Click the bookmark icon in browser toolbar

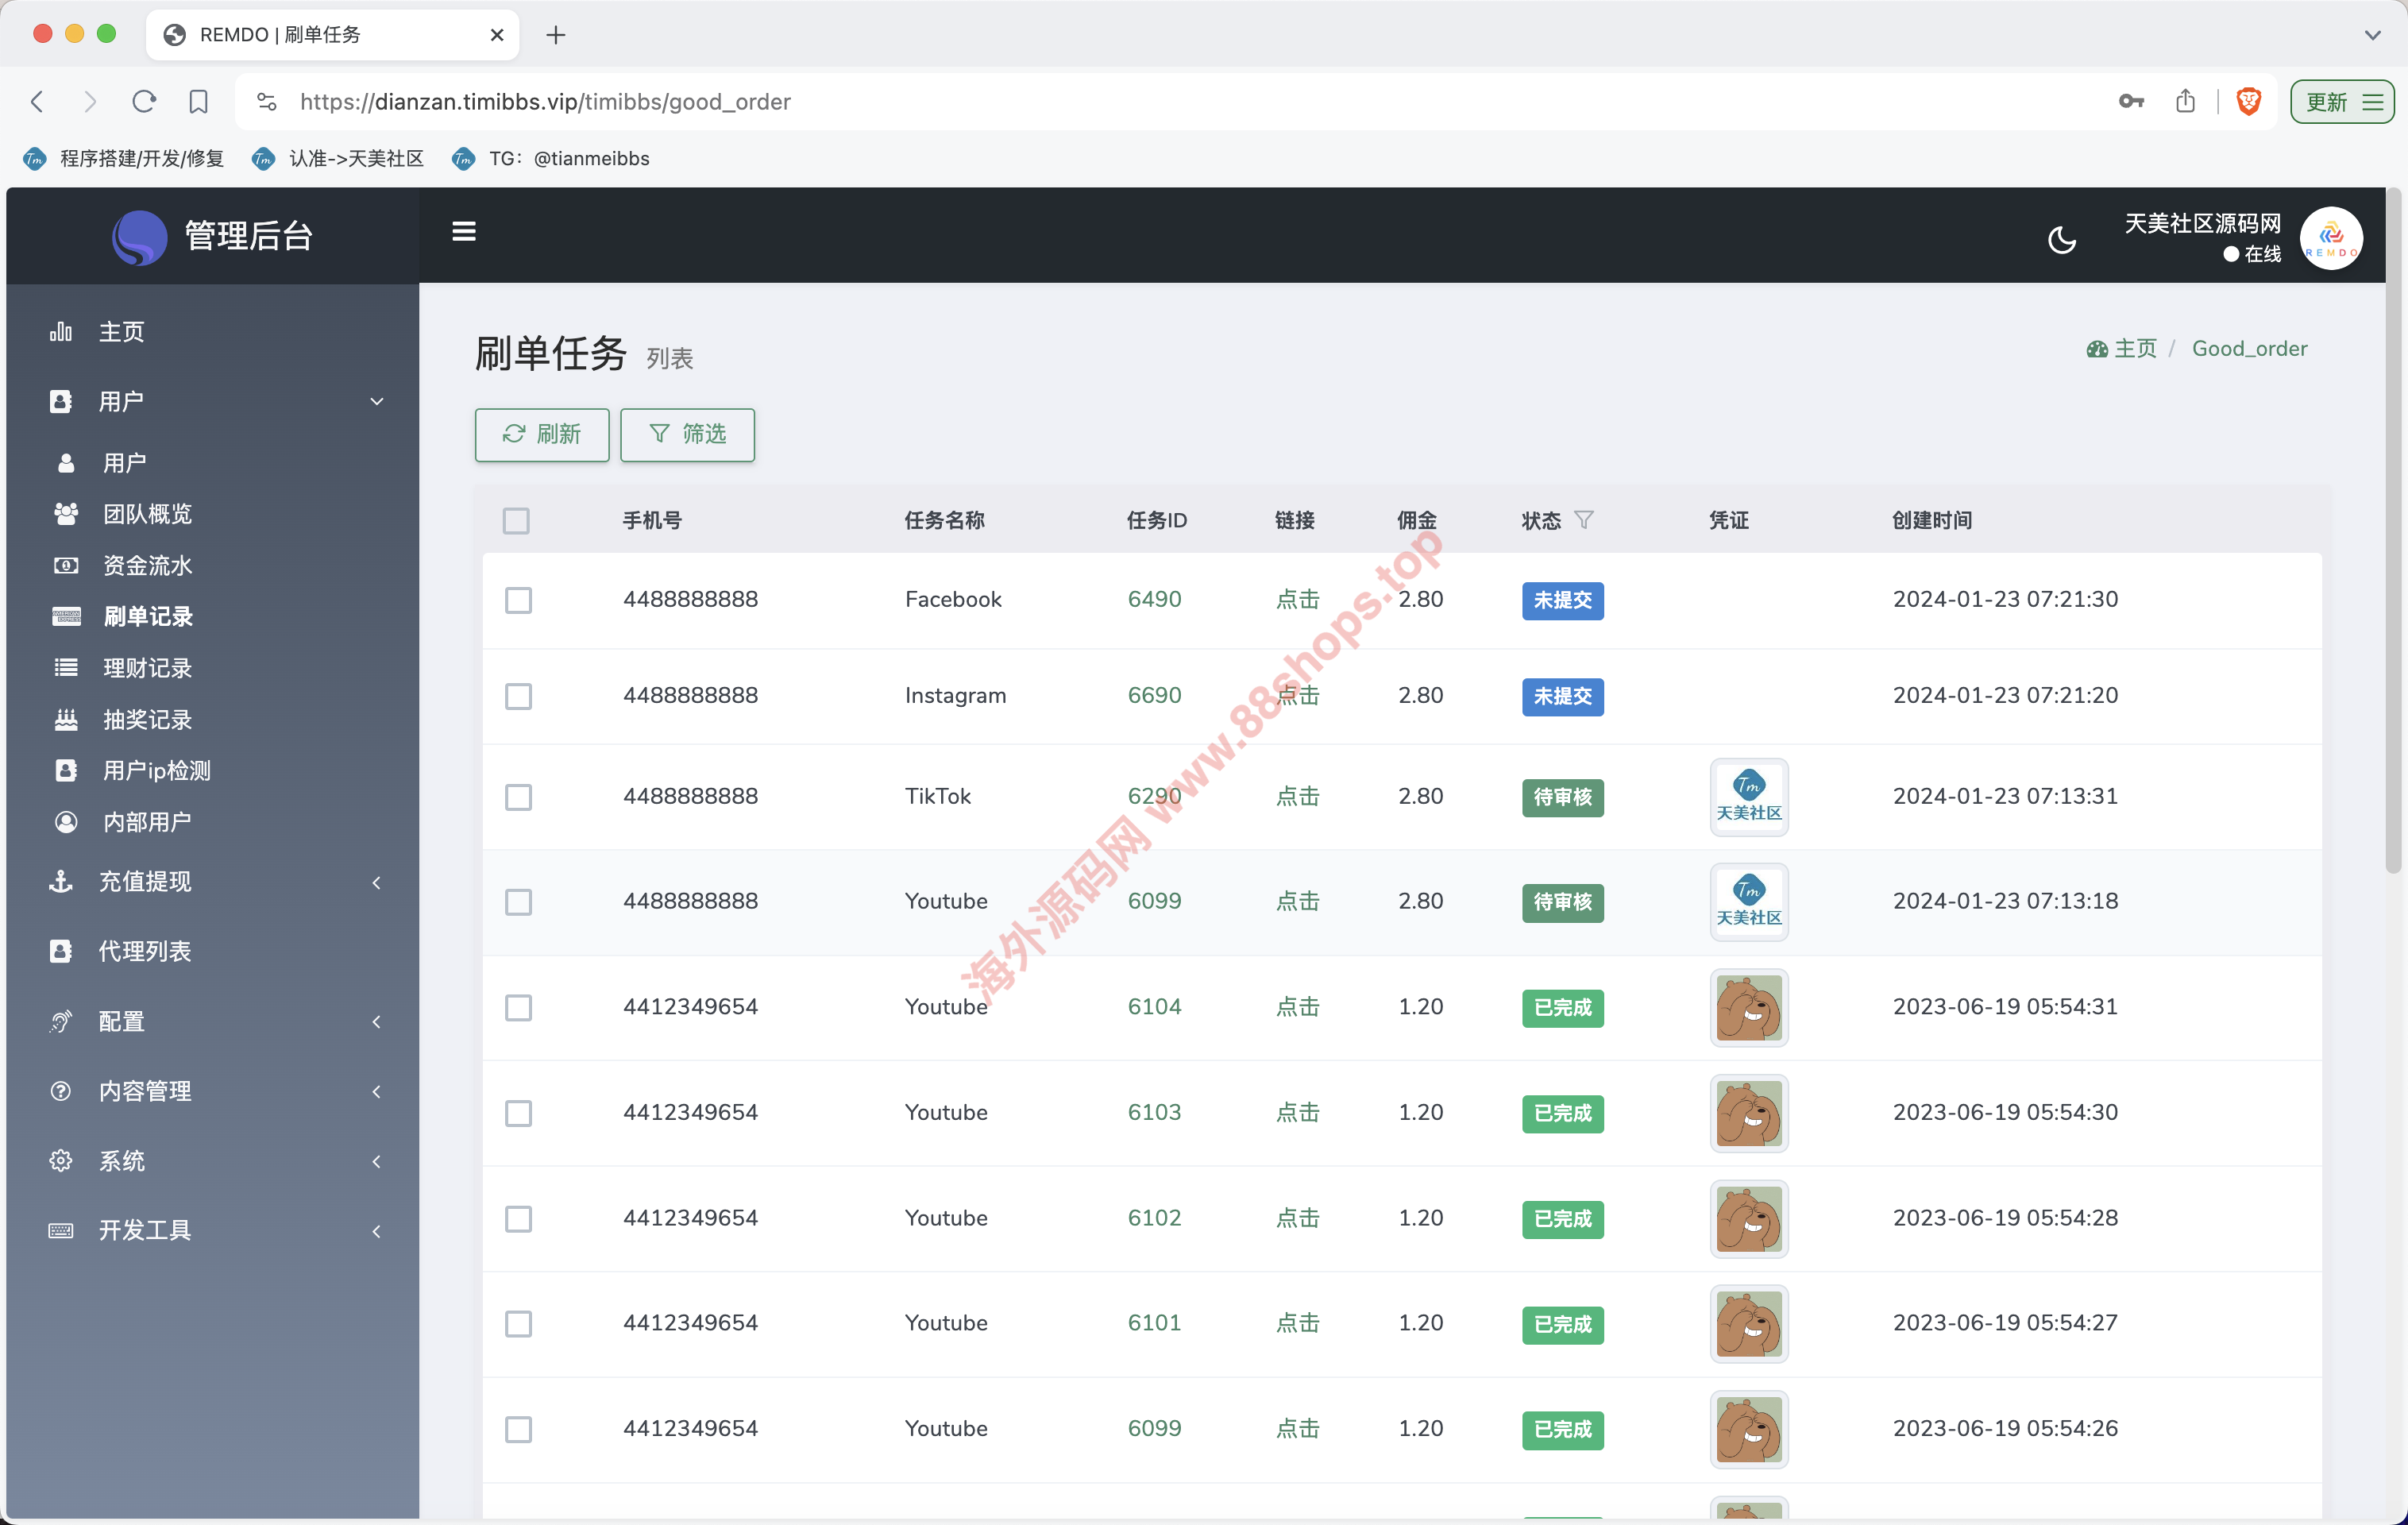tap(198, 101)
